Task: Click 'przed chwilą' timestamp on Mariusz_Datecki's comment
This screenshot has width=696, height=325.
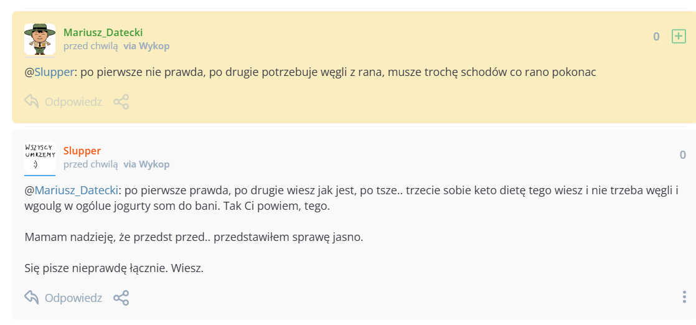Action: (x=90, y=46)
